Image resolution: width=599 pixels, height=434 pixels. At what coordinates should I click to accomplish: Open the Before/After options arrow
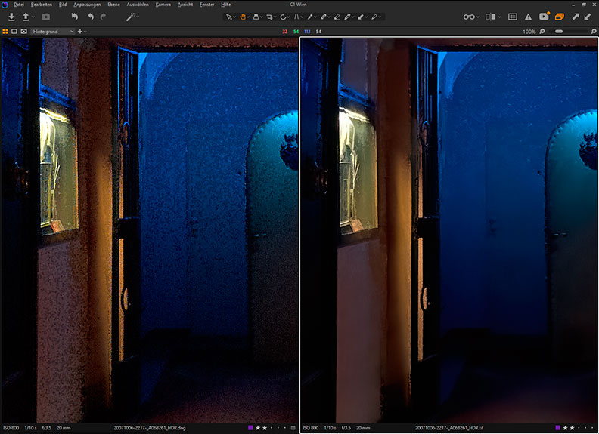coord(499,17)
